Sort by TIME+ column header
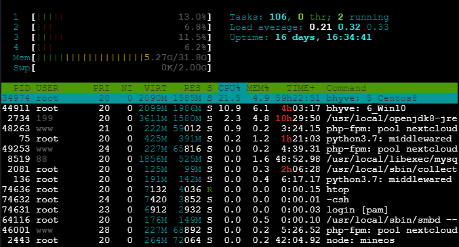Viewport: 459px width, 247px height. 300,88
